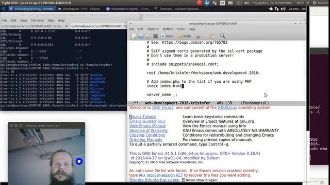This screenshot has width=330, height=185.
Task: Open the Emacs Help menu
Action: [191, 29]
